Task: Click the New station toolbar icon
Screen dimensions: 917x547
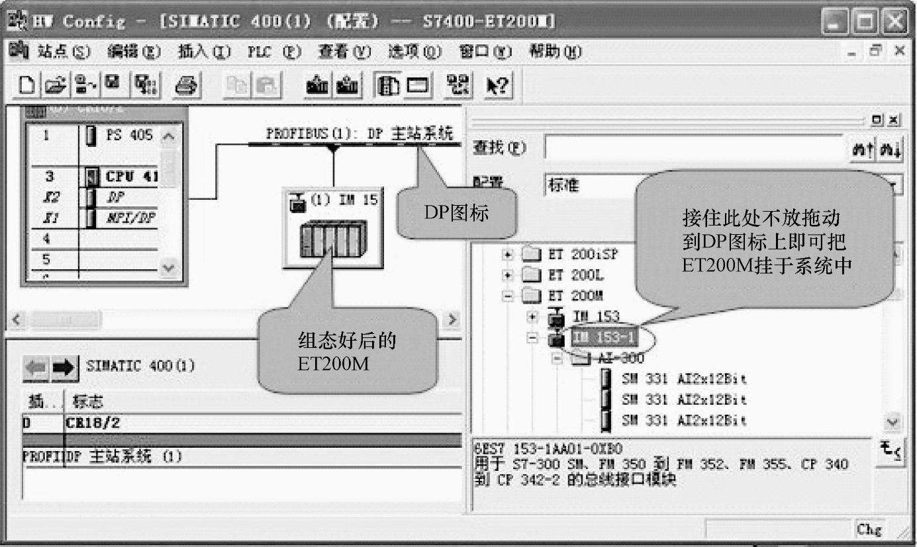Action: [26, 86]
